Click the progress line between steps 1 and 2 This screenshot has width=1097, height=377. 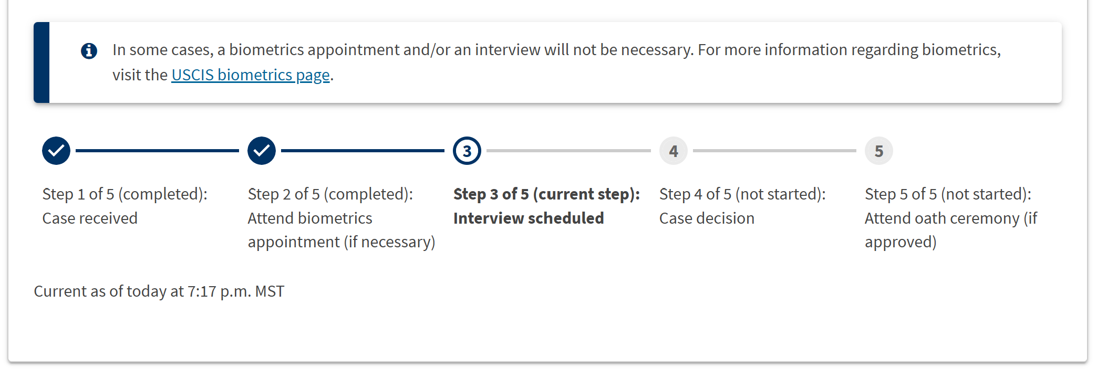tap(157, 151)
